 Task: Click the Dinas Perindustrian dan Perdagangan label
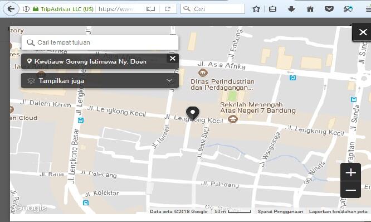[222, 85]
